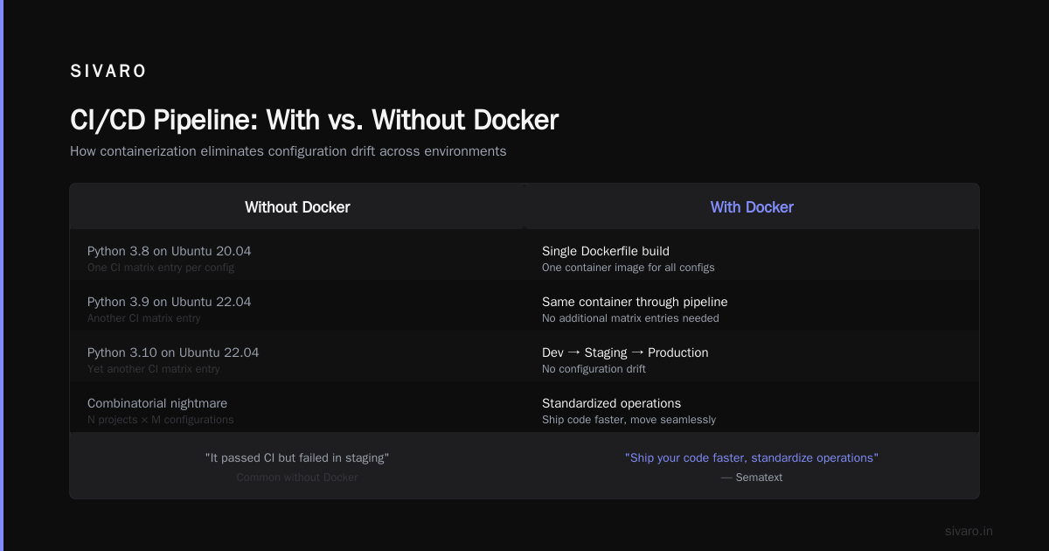Click 'Python 3.10 on Ubuntu 22.04' cell
Viewport: 1049px width, 551px height.
pyautogui.click(x=173, y=352)
